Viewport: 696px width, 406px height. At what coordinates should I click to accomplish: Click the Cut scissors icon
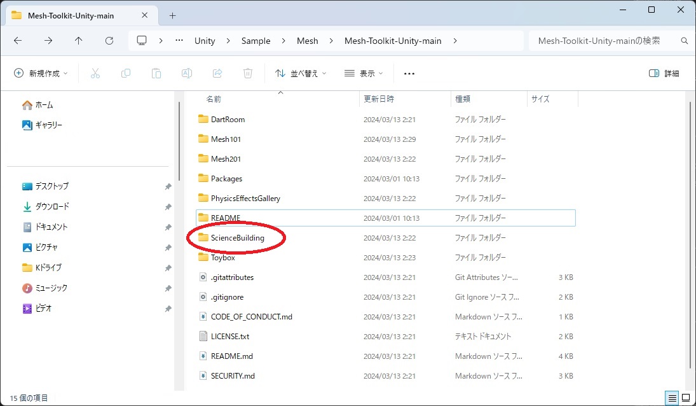95,73
